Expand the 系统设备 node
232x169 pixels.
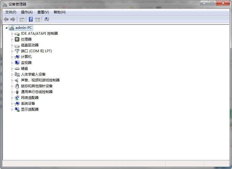tap(12, 104)
